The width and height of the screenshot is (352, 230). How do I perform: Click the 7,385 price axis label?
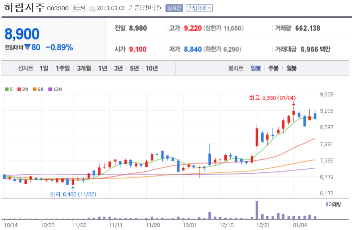[327, 161]
